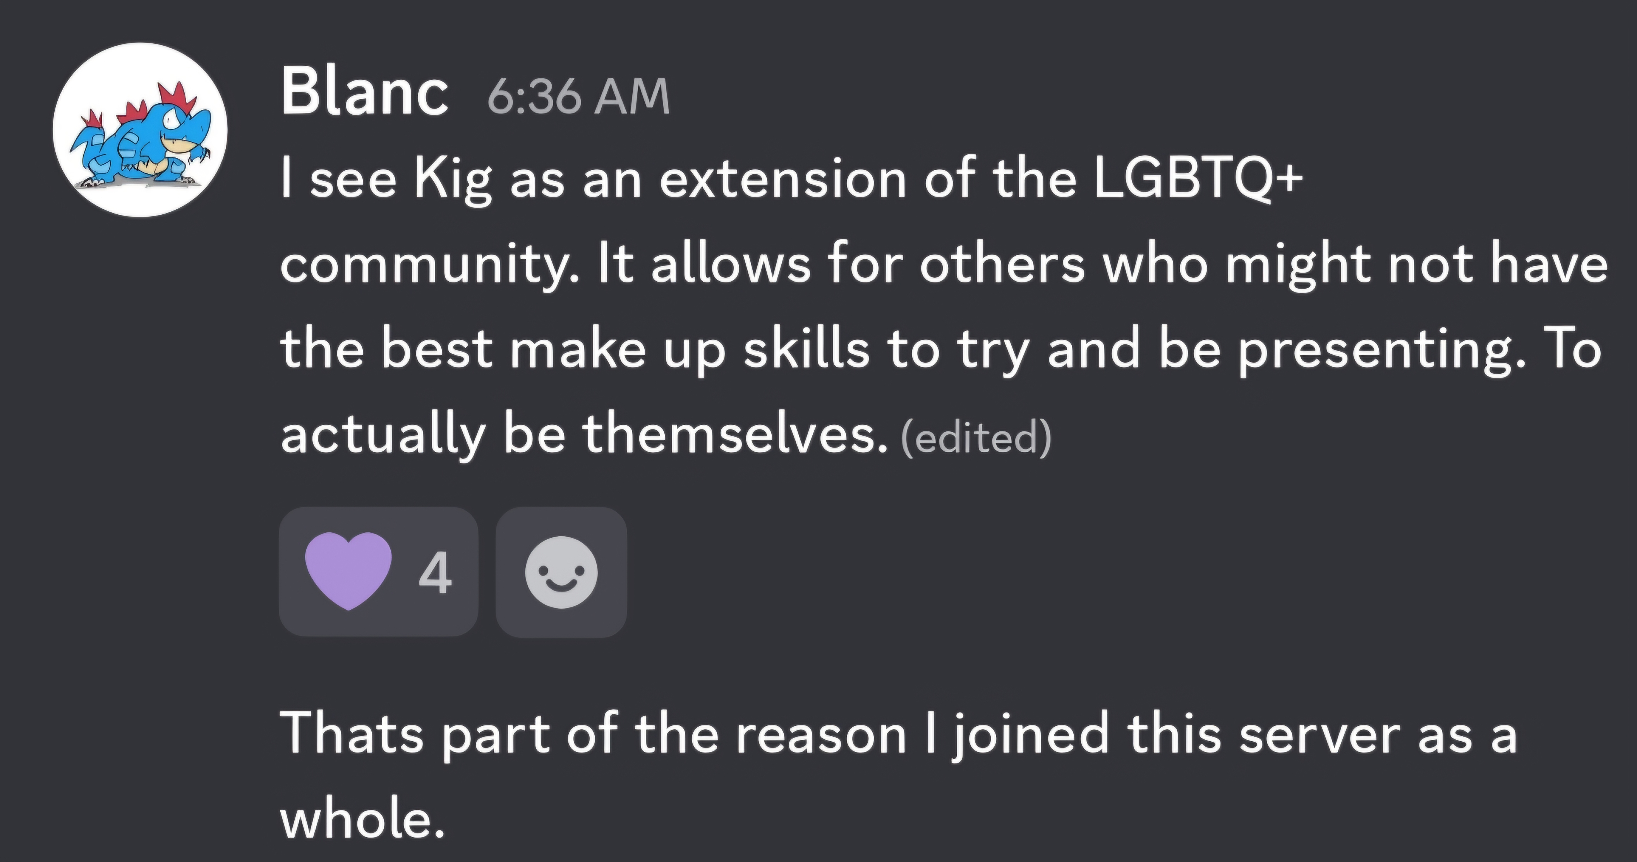The height and width of the screenshot is (862, 1637).
Task: Click the word 'whole.' at the bottom
Action: point(362,818)
